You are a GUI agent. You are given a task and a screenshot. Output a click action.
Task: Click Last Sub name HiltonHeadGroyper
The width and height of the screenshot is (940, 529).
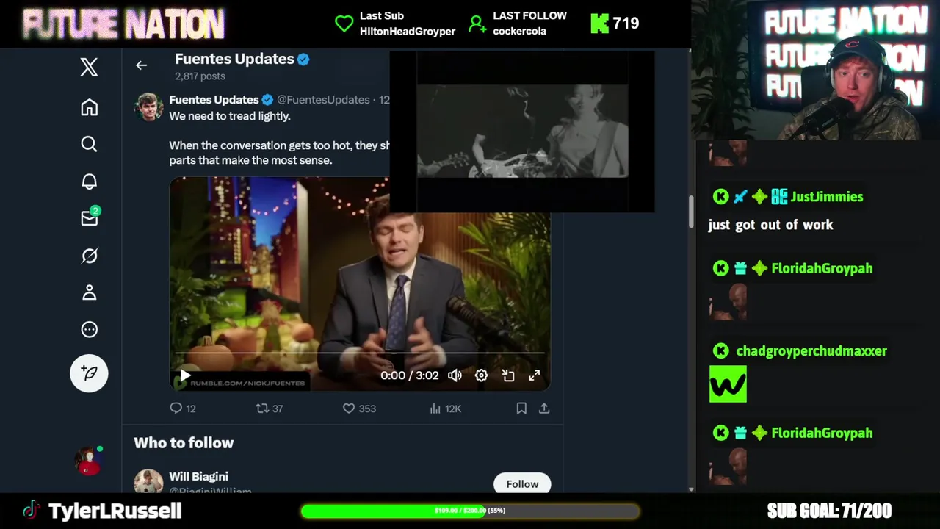point(408,31)
